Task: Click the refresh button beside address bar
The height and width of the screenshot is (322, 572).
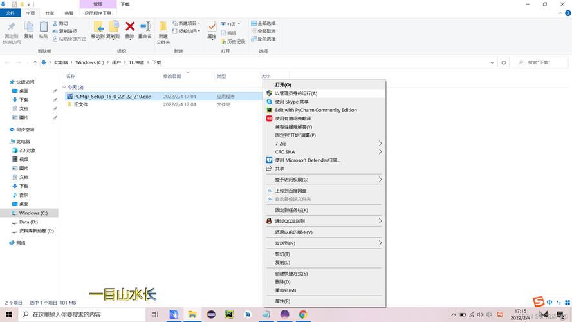Action: [x=503, y=62]
